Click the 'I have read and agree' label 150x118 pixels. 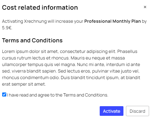click(57, 95)
